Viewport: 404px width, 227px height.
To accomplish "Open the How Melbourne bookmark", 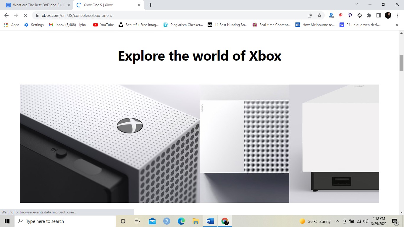I will pos(315,25).
